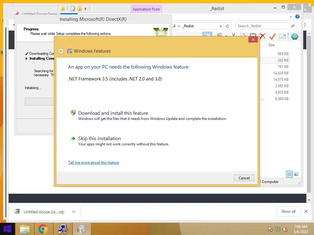314x235 pixels.
Task: Click Cancel in Windows Features dialog
Action: point(244,178)
